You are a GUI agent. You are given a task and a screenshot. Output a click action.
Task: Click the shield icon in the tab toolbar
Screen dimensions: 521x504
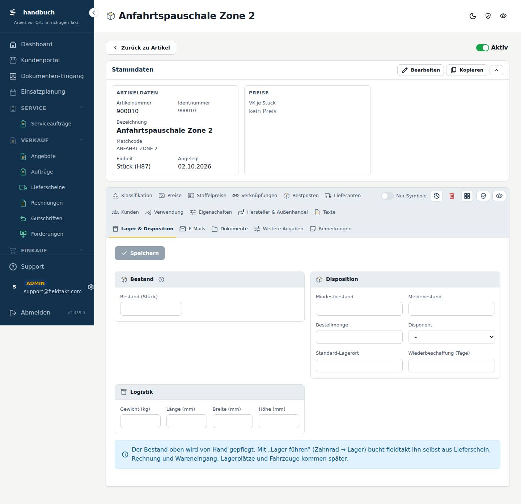click(483, 196)
